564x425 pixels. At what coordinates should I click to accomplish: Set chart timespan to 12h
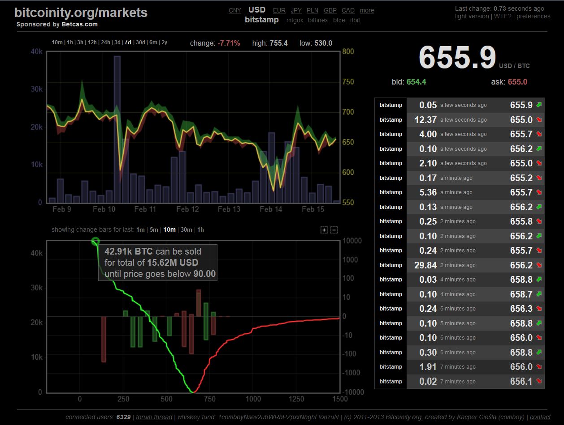(92, 42)
